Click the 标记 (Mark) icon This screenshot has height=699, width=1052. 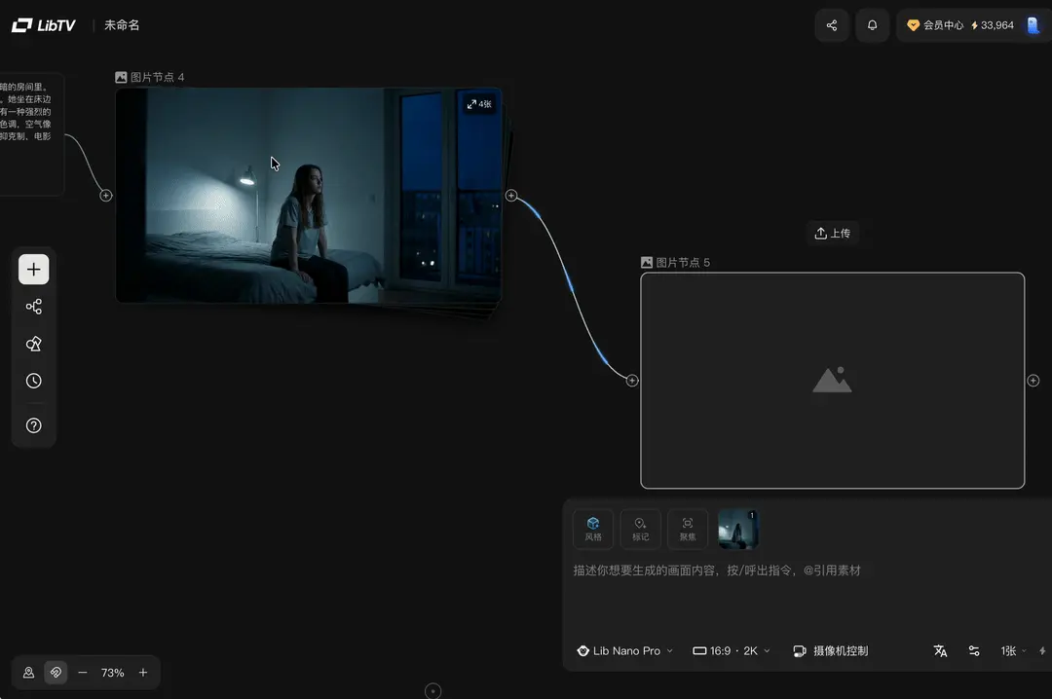(x=640, y=529)
